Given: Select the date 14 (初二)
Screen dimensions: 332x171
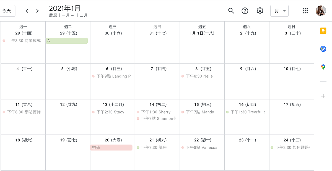Looking at the screenshot, I should click(157, 105).
